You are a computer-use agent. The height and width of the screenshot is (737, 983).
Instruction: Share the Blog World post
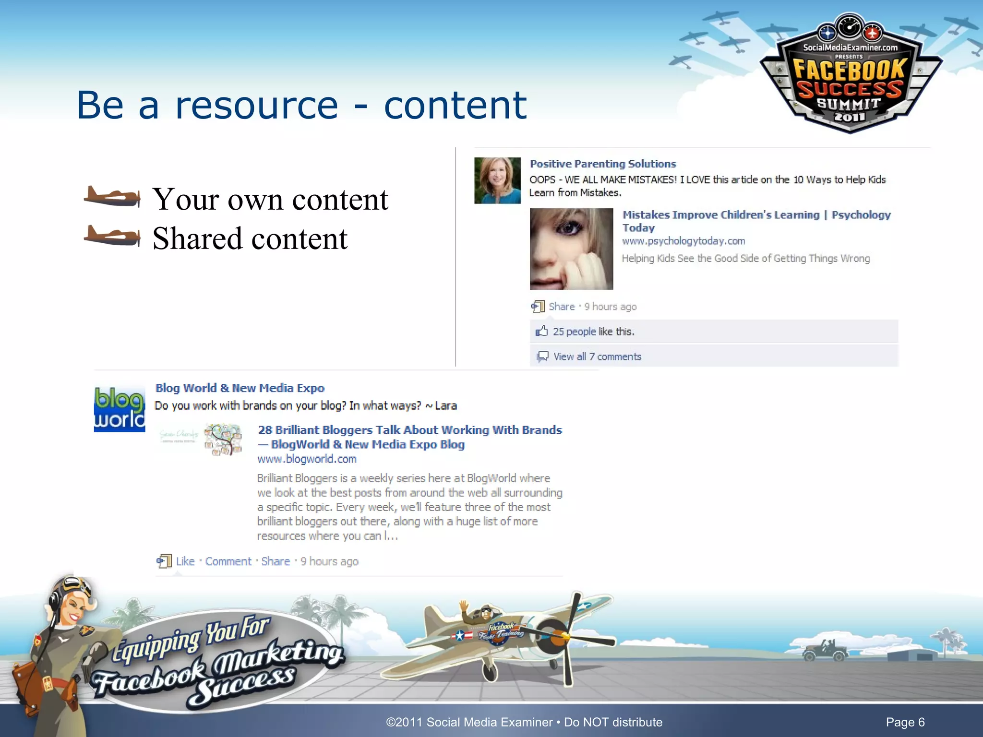coord(276,561)
